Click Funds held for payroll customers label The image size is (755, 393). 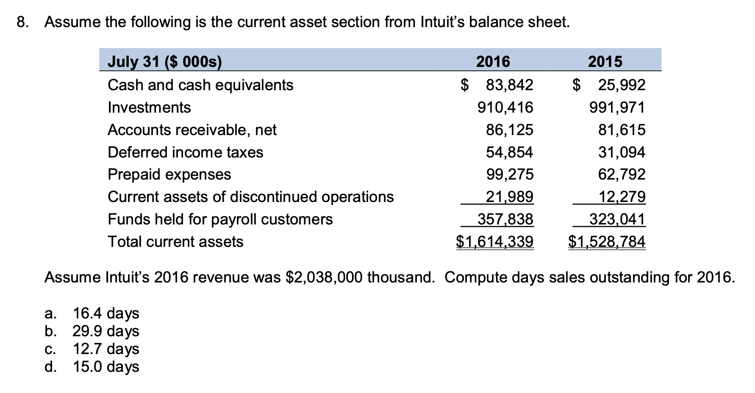220,219
